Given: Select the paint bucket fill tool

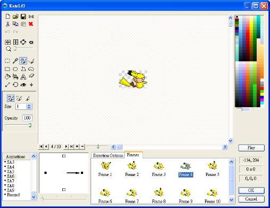Looking at the screenshot, I should (x=7, y=77).
